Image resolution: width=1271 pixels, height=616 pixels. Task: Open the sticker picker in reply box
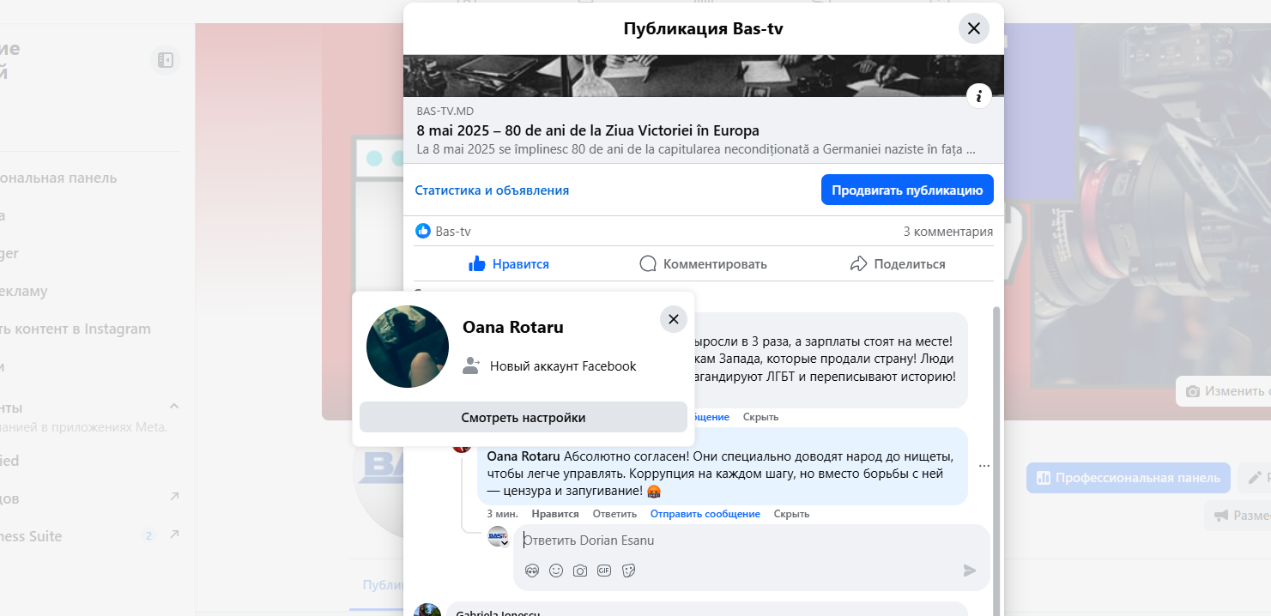(628, 571)
